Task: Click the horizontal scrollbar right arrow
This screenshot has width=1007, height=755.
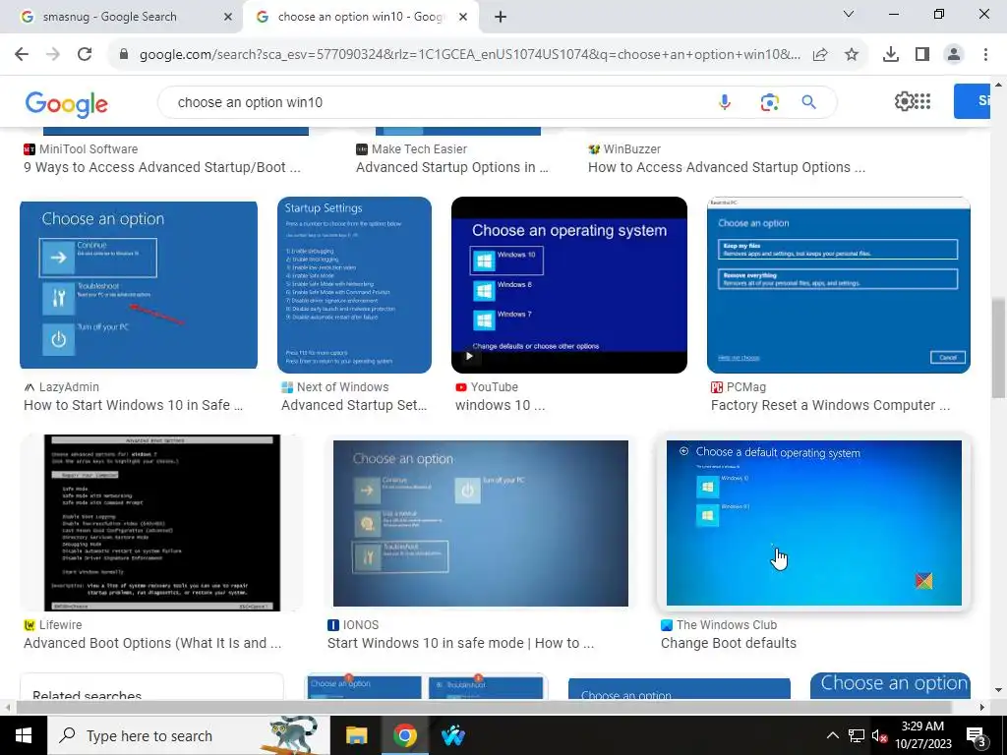Action: [x=981, y=708]
